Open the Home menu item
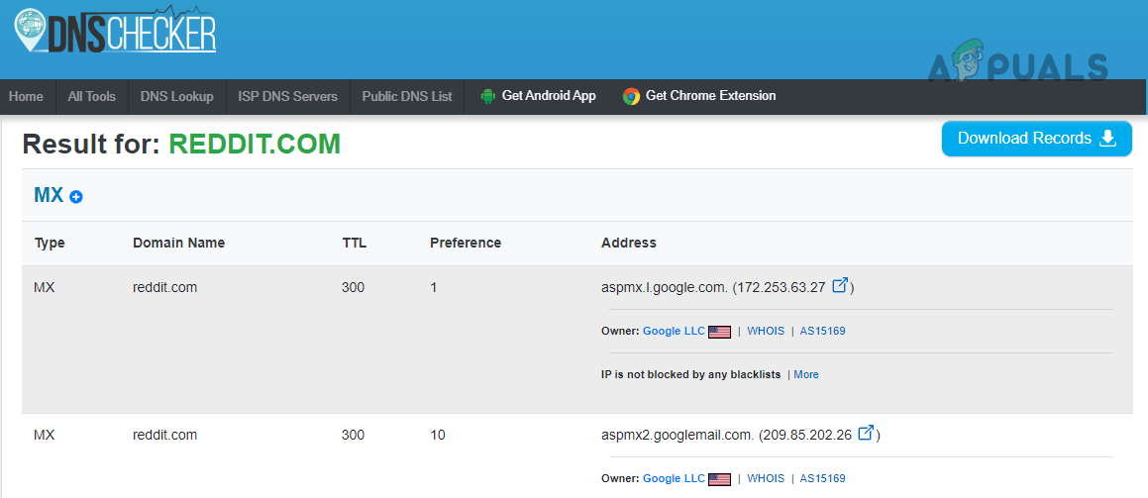 pos(26,96)
